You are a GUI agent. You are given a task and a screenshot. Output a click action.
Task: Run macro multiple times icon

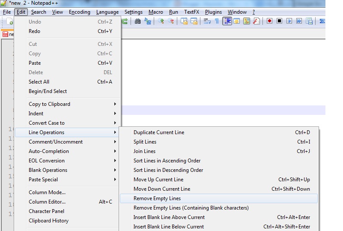point(299,21)
